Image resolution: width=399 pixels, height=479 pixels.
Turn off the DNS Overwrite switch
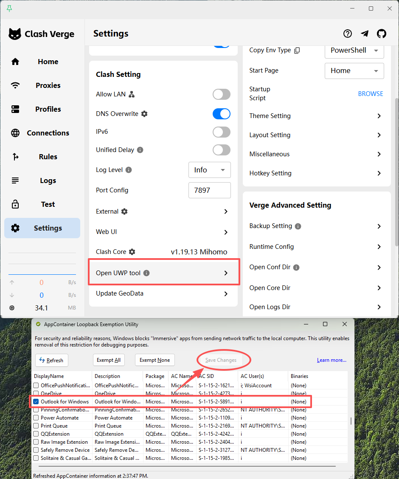[x=221, y=114]
